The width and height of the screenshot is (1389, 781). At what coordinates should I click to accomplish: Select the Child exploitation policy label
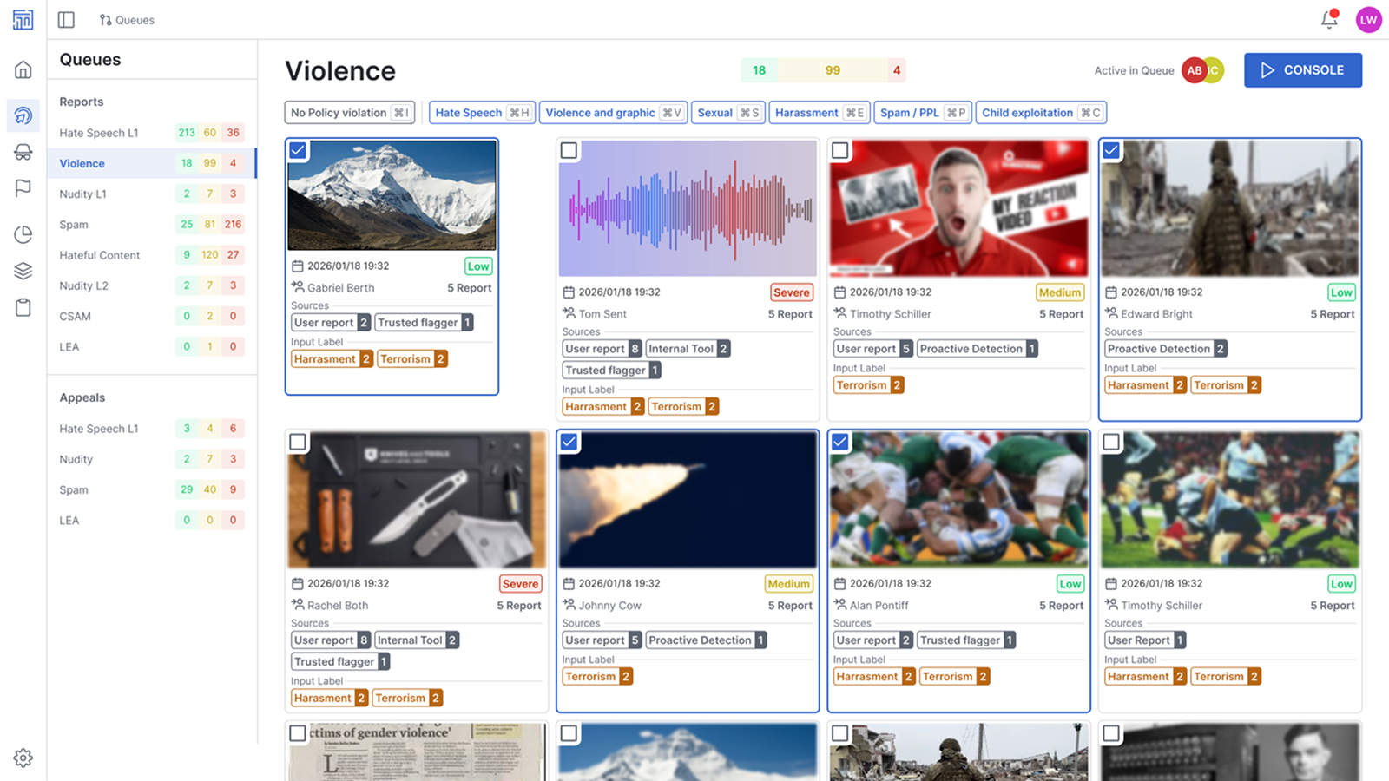coord(1040,112)
